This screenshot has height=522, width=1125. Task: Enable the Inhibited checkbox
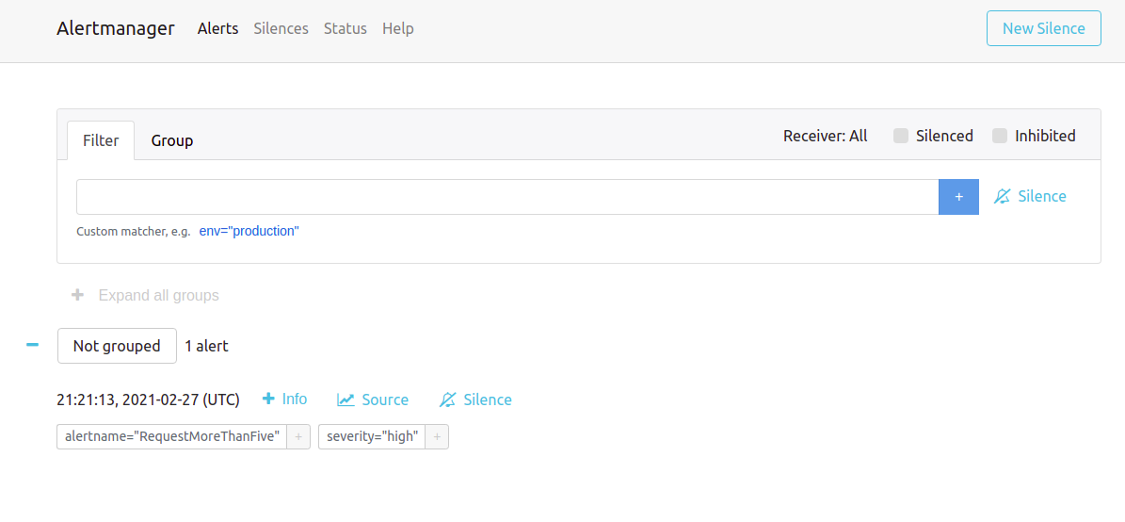(x=1000, y=136)
